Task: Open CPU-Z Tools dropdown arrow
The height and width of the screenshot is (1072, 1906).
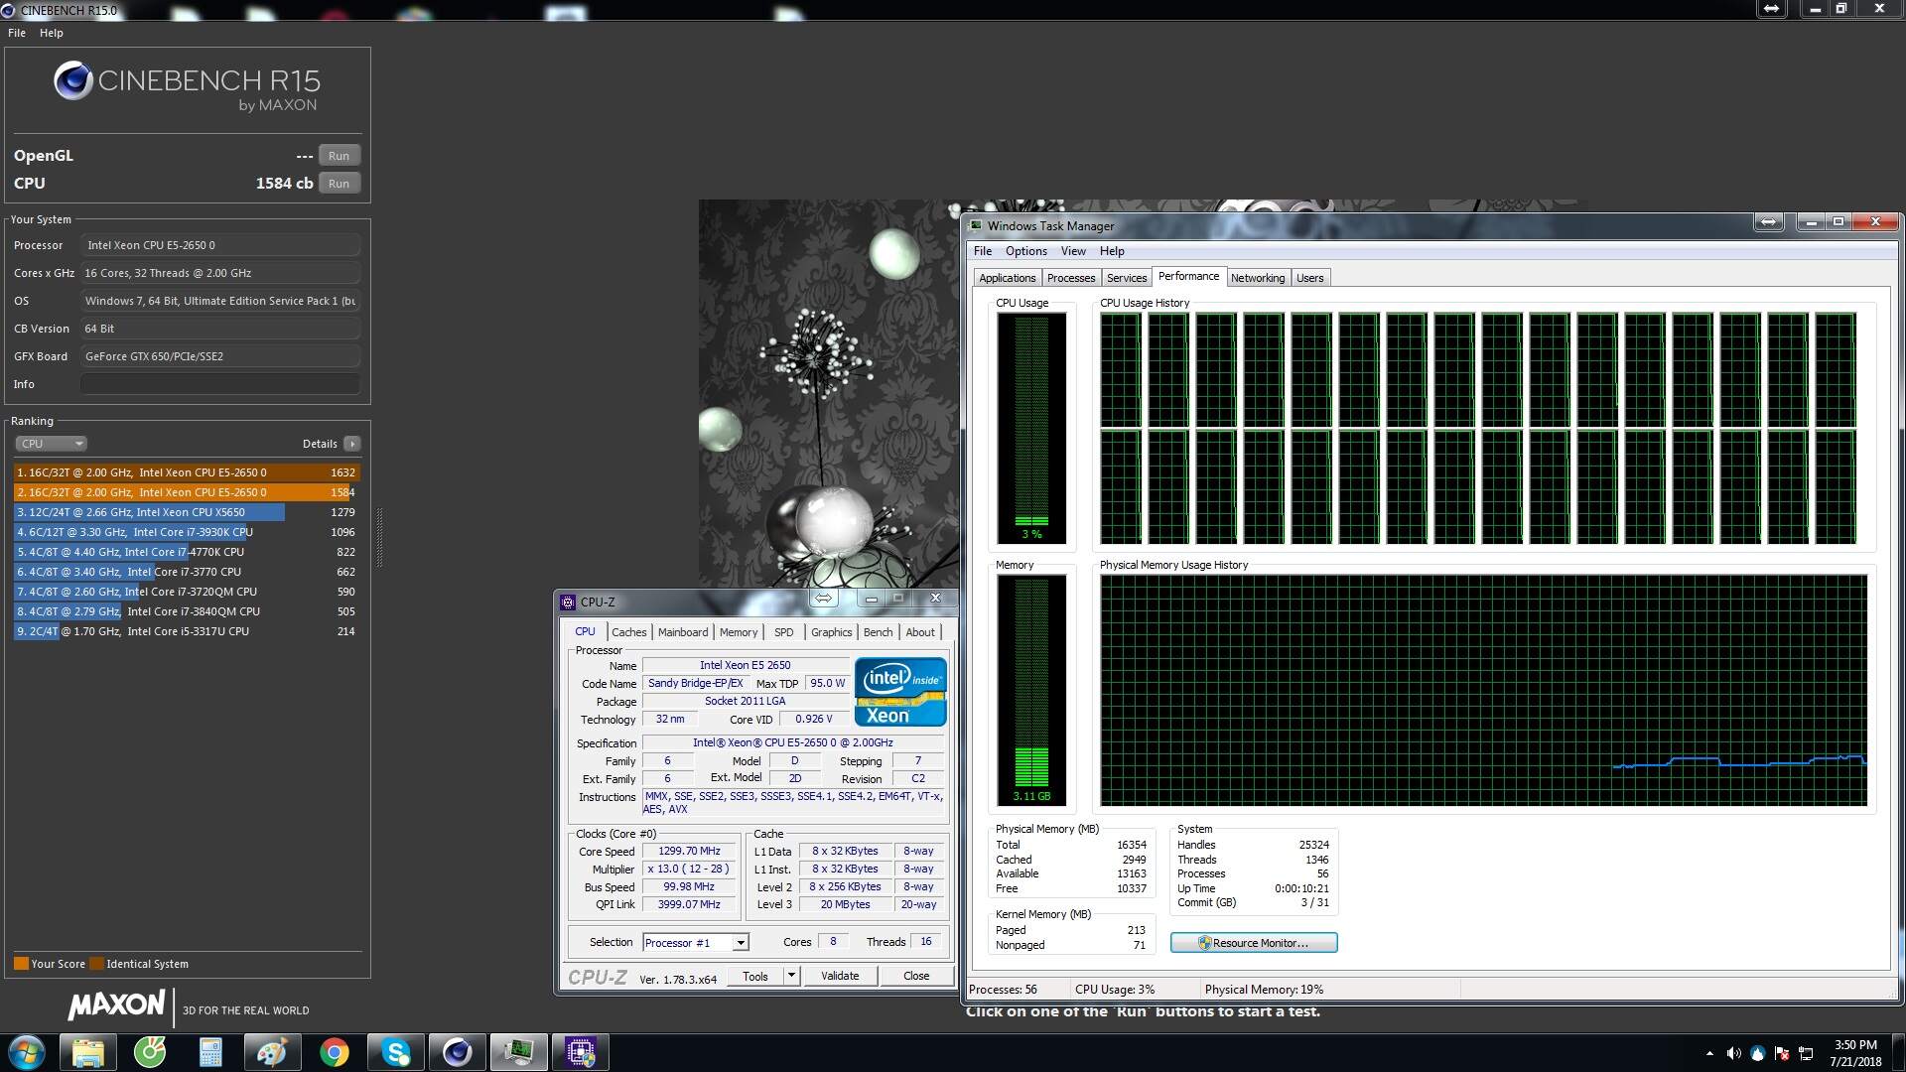Action: coord(791,976)
